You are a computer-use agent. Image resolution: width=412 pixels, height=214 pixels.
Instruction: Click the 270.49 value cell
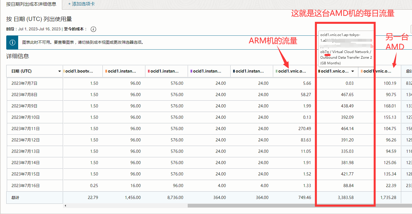305,129
